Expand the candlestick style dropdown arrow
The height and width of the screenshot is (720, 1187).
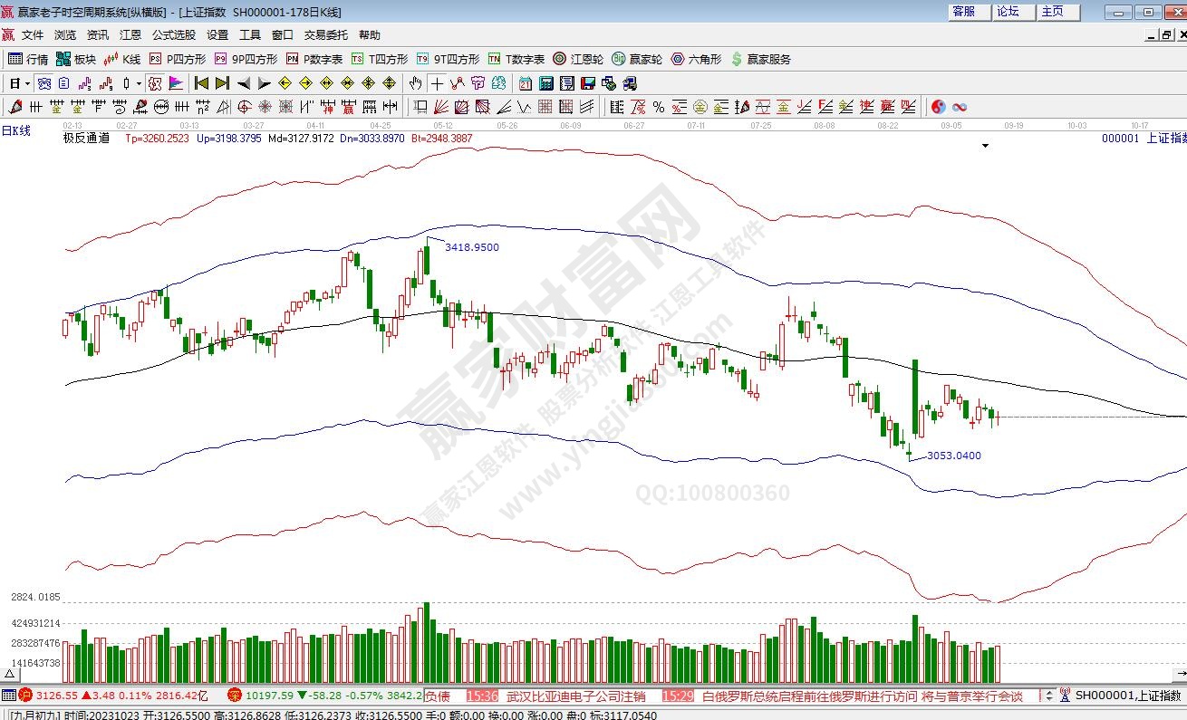pyautogui.click(x=138, y=83)
